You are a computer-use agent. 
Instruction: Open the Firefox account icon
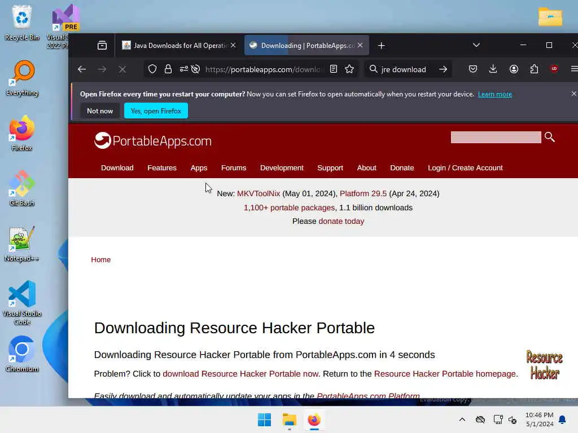coord(514,69)
